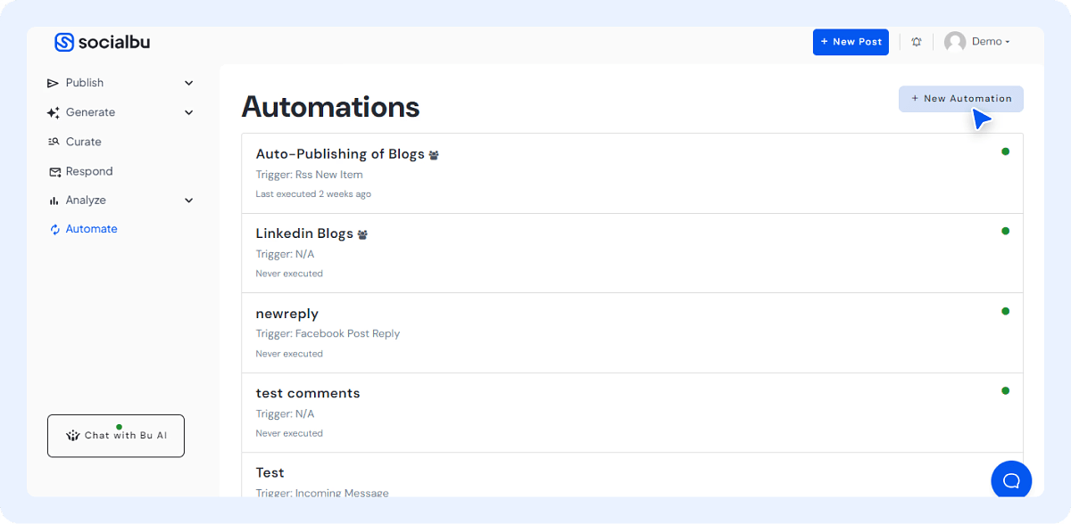Open notifications via the bell icon
Screen dimensions: 1071x524
(917, 41)
